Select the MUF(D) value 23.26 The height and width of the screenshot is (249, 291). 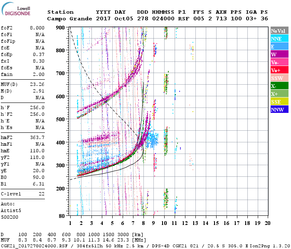(38, 84)
